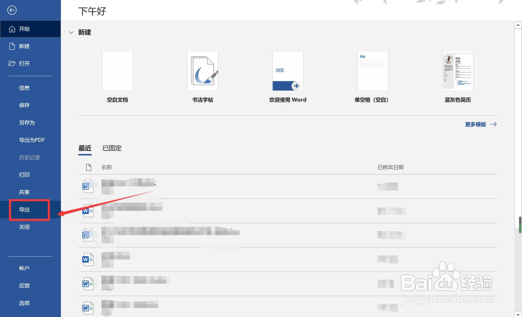Select the 单空格（空白） template
This screenshot has height=317, width=522.
[372, 71]
